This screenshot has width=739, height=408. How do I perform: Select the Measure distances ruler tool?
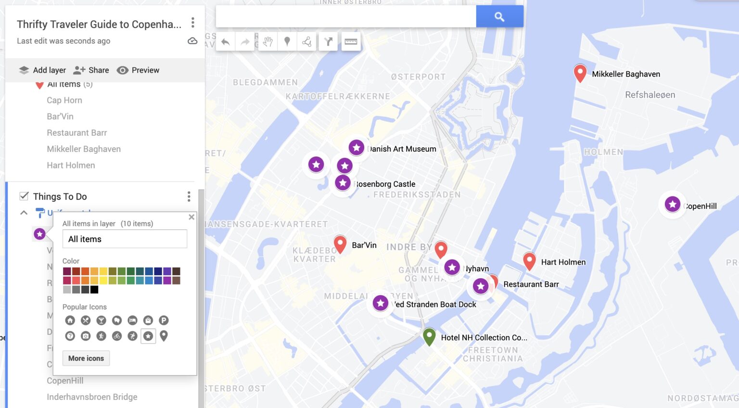[x=350, y=41]
